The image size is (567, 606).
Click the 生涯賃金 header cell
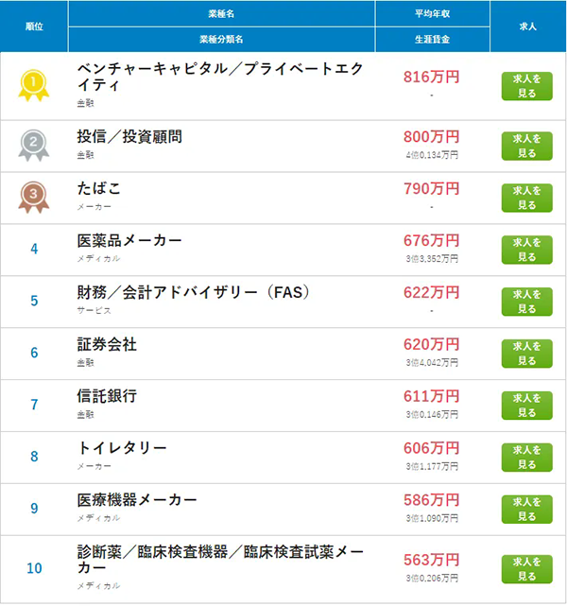(x=432, y=40)
